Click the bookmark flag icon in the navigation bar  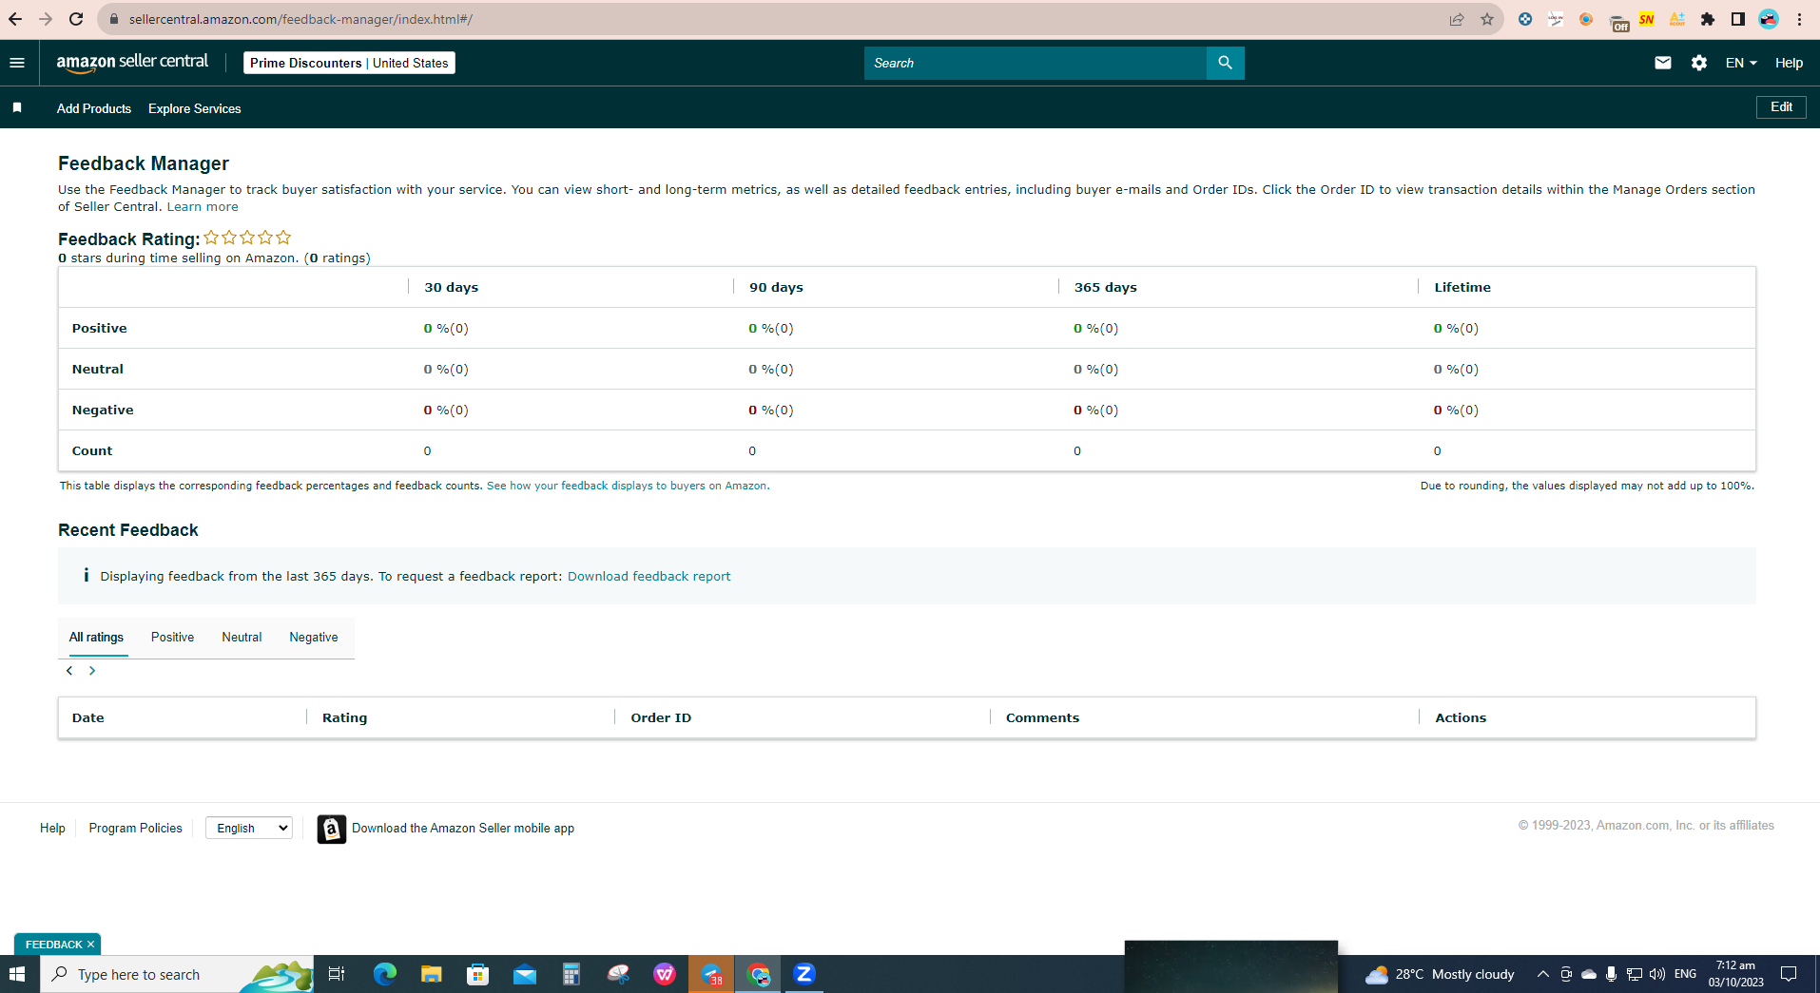coord(17,108)
